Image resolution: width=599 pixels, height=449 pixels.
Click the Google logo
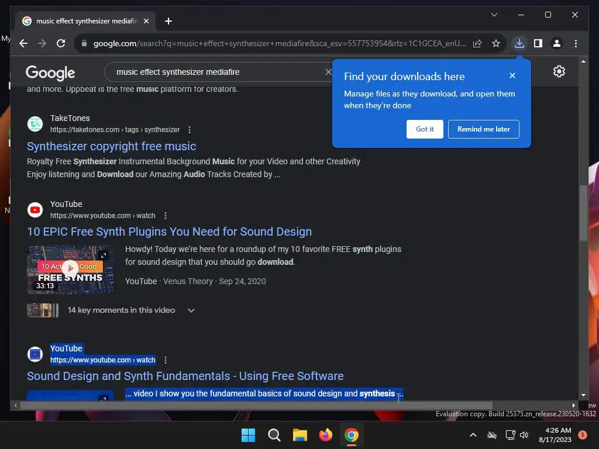tap(50, 72)
